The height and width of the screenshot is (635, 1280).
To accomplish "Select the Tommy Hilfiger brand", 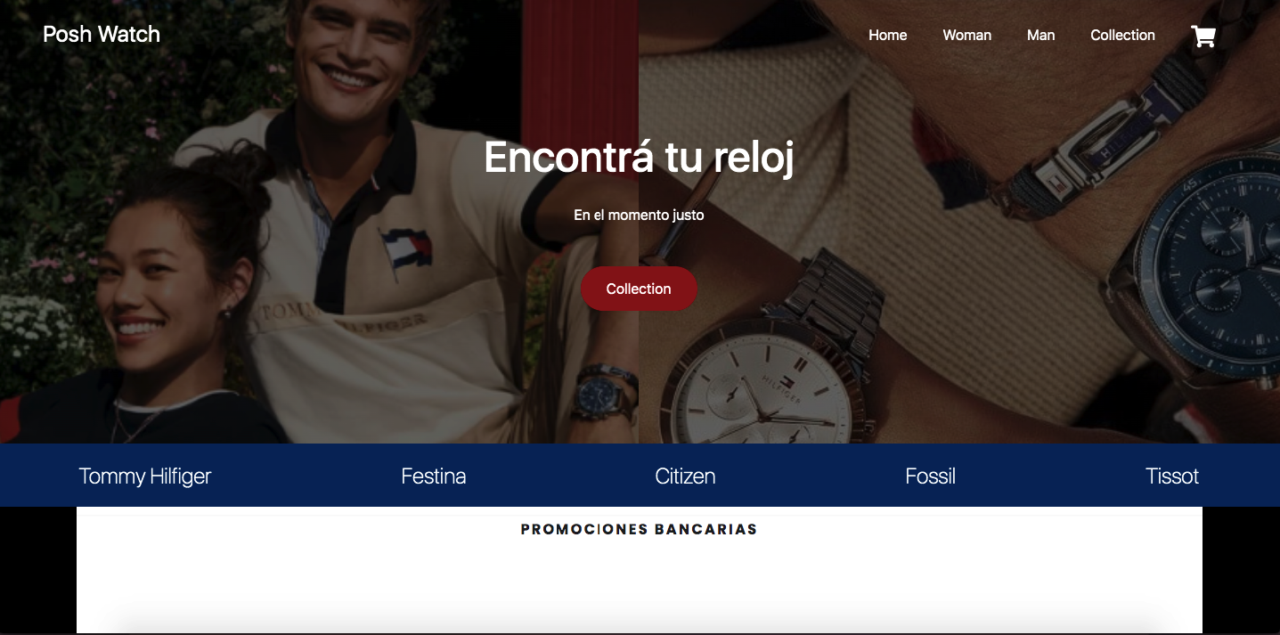I will click(145, 476).
